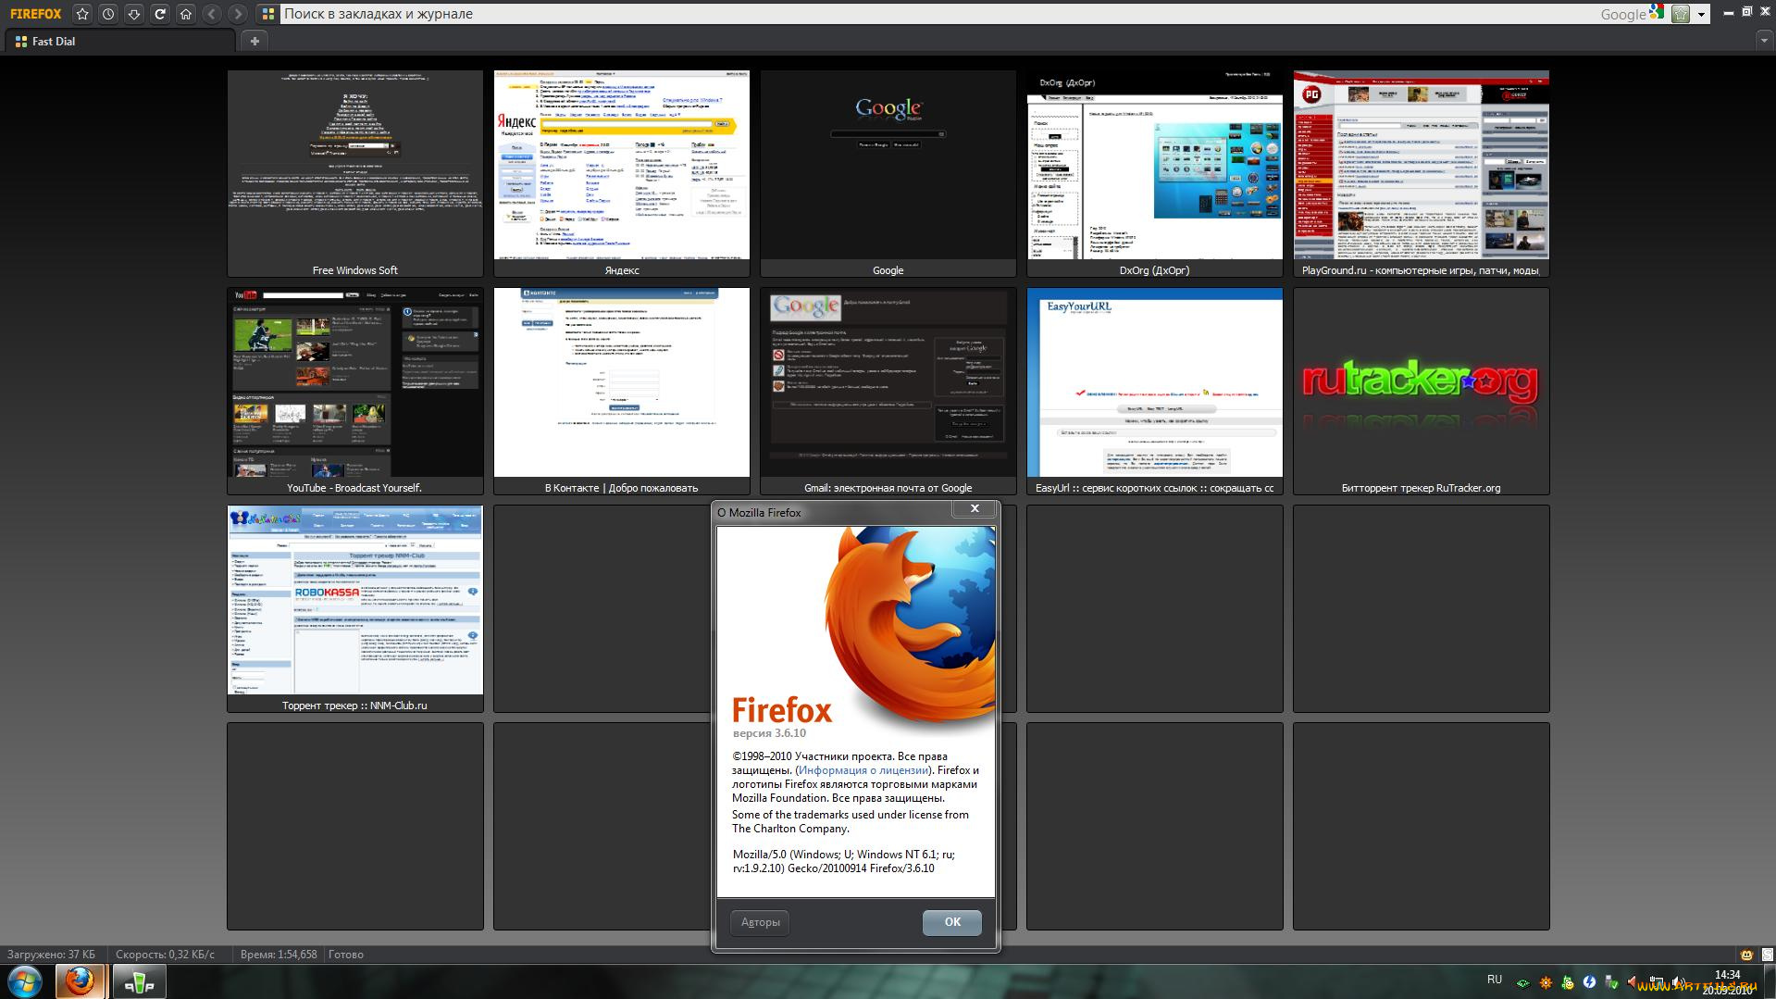Viewport: 1776px width, 999px height.
Task: Click the address bar search field
Action: click(925, 14)
